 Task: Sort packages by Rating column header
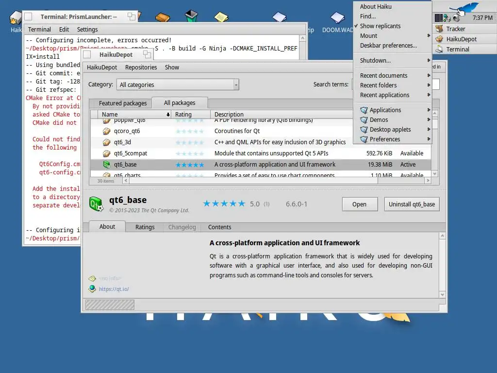191,114
